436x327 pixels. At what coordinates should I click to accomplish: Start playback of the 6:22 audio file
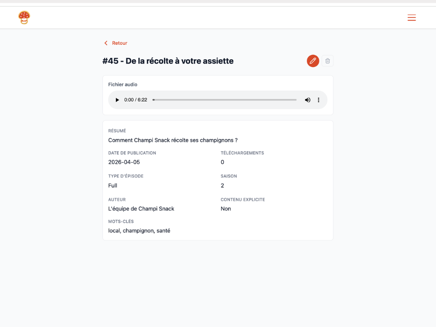pos(117,100)
